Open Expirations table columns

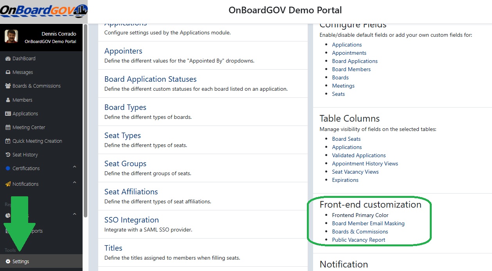point(345,180)
